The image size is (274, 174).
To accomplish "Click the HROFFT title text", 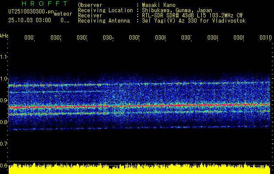I will click(45, 3).
